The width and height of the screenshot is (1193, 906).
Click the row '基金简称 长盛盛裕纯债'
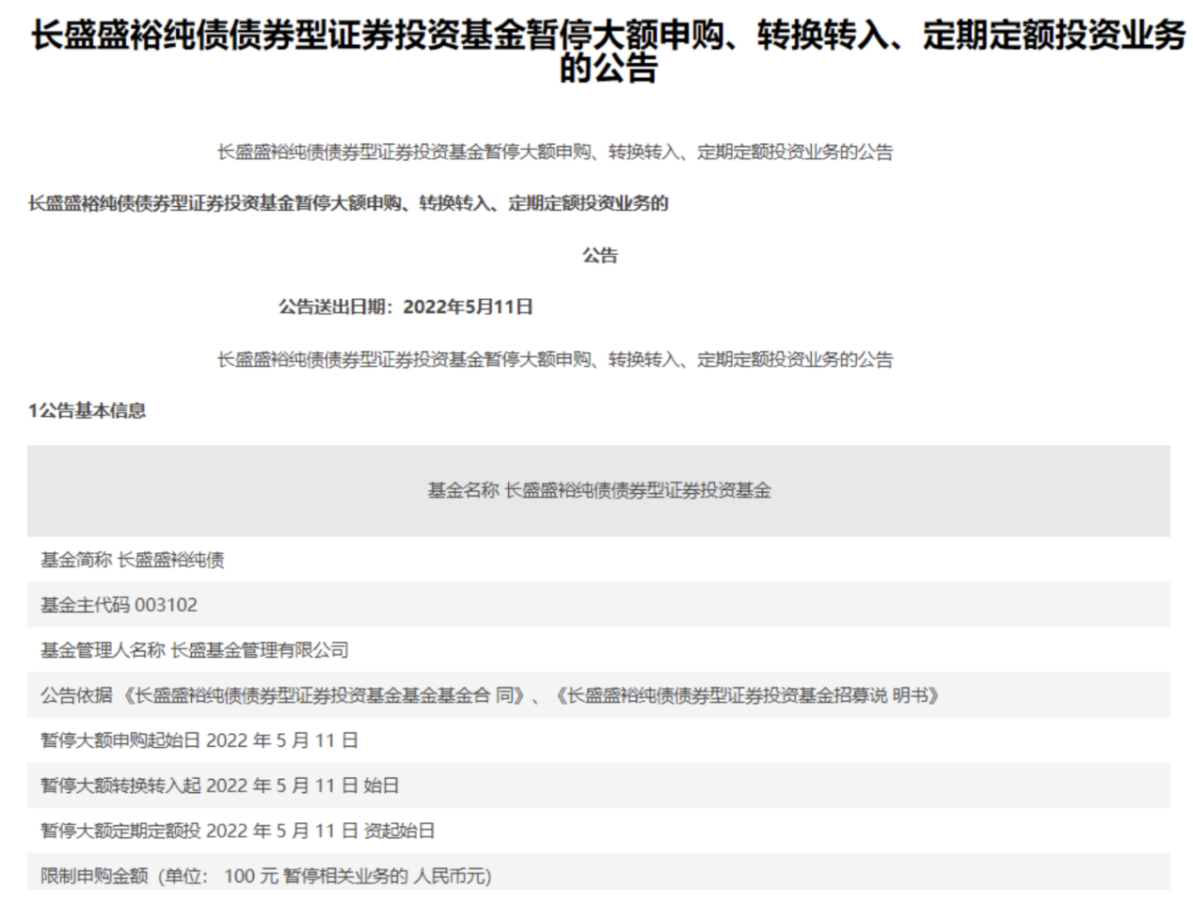598,560
